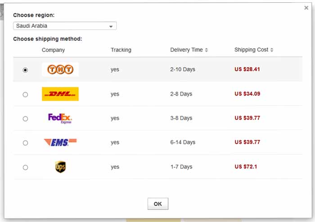Pick the EMS radio button

[25, 143]
